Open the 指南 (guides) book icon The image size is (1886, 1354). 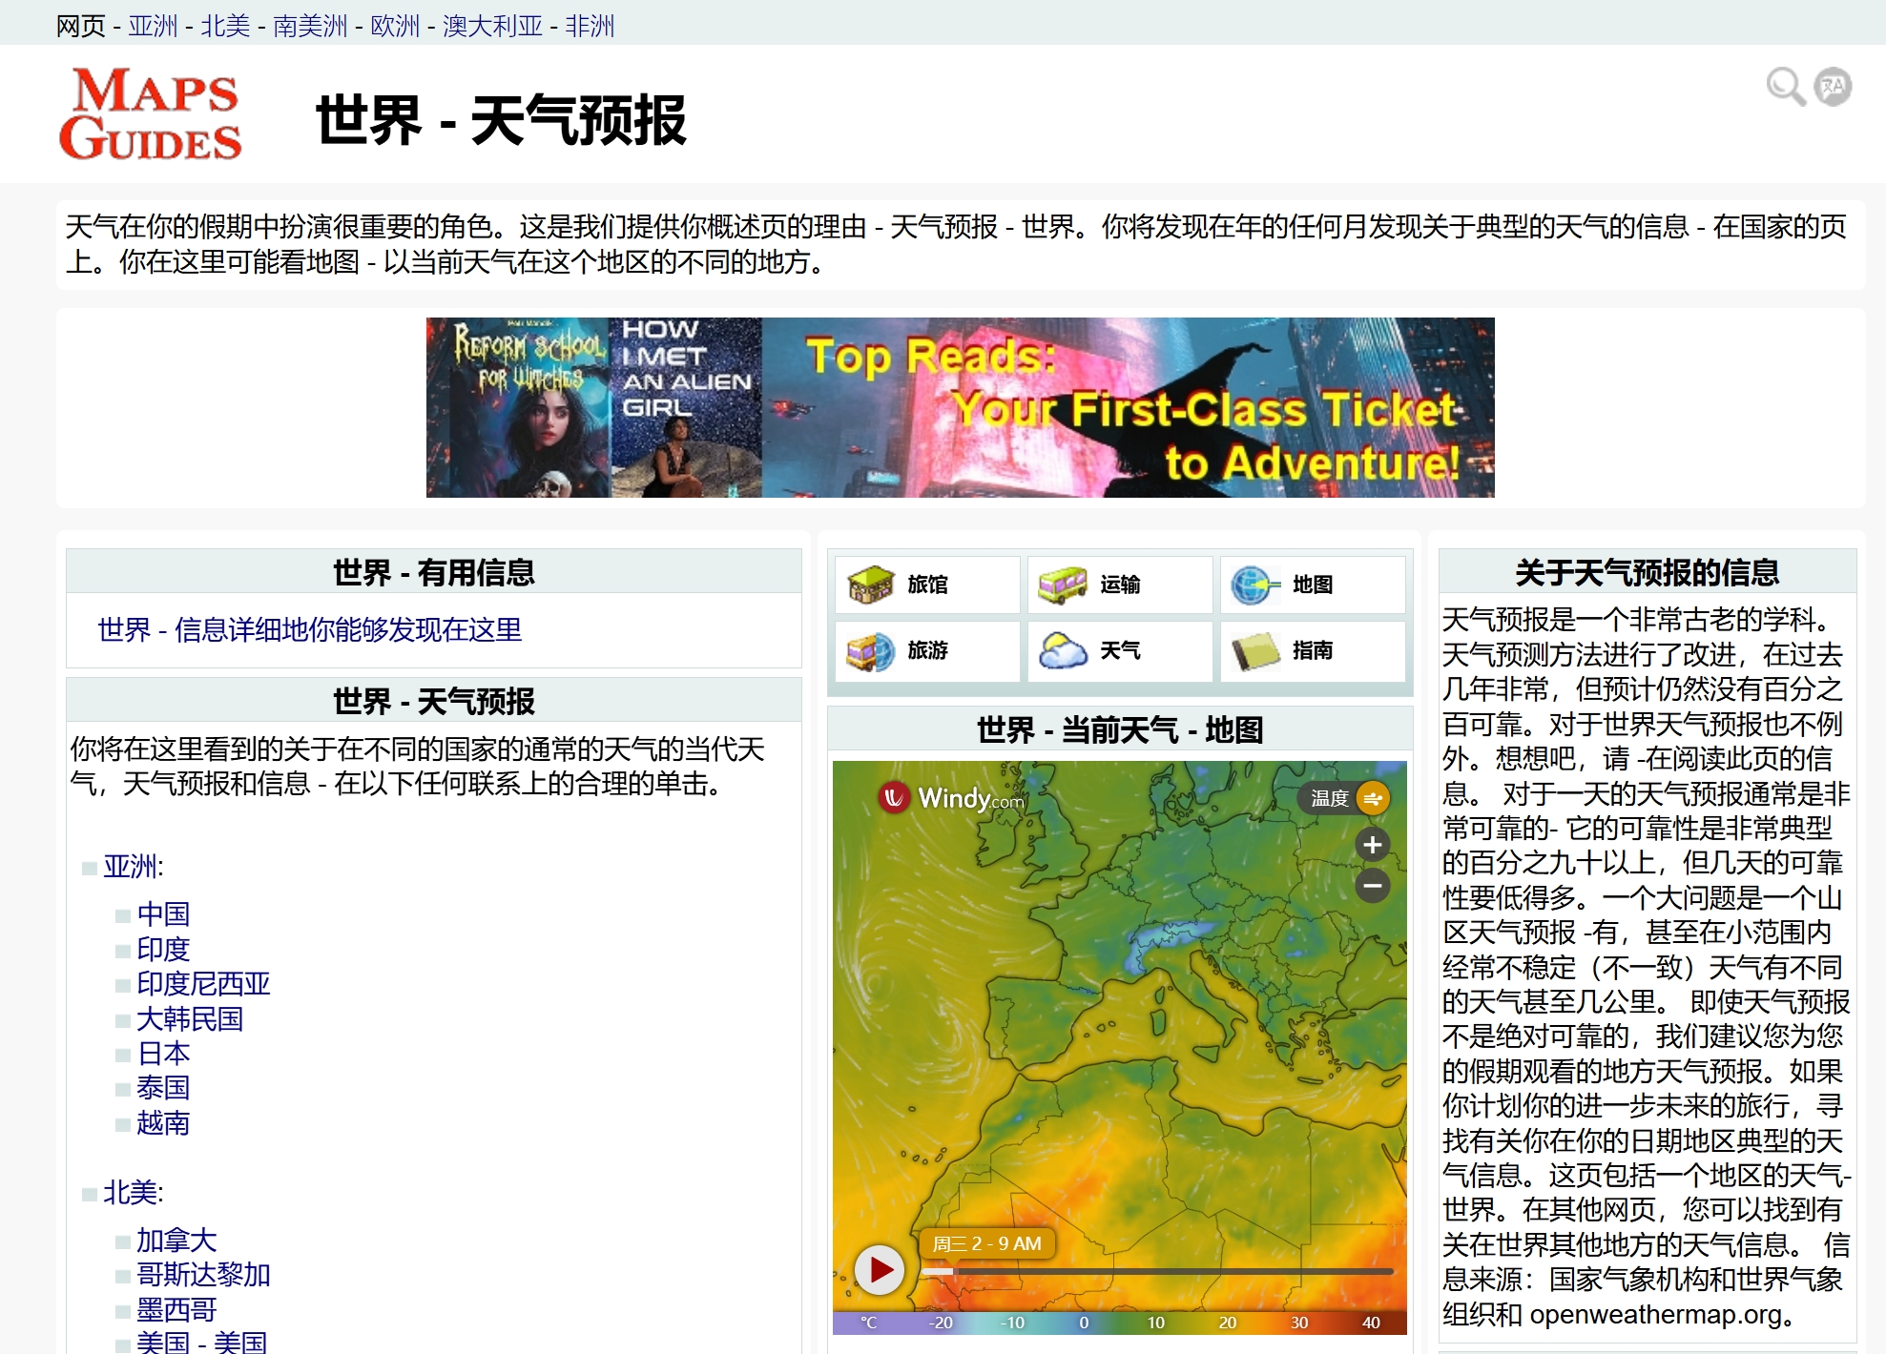(x=1254, y=651)
